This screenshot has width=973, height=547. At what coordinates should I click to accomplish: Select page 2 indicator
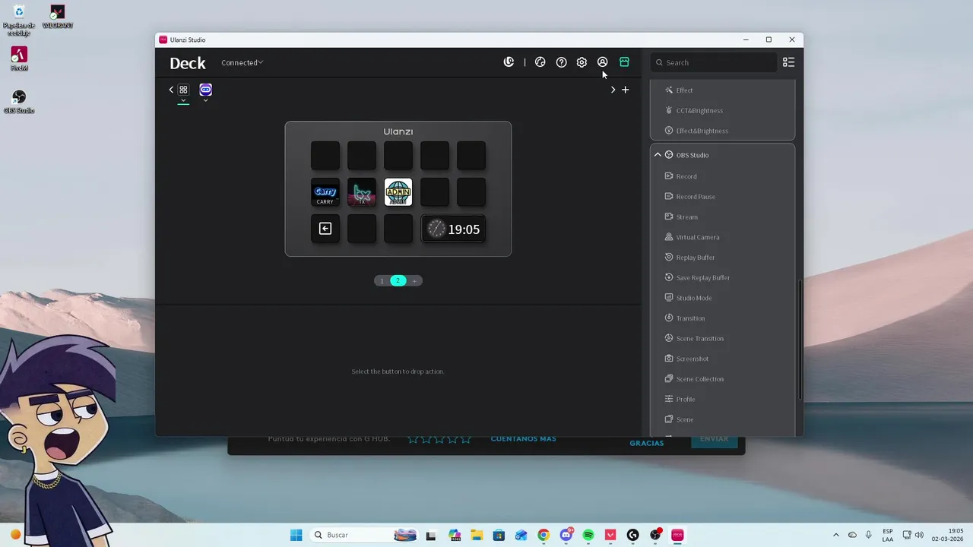(x=398, y=280)
